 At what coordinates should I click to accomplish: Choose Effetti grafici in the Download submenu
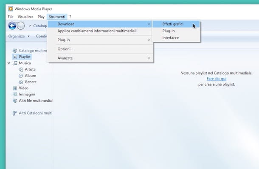(176, 24)
